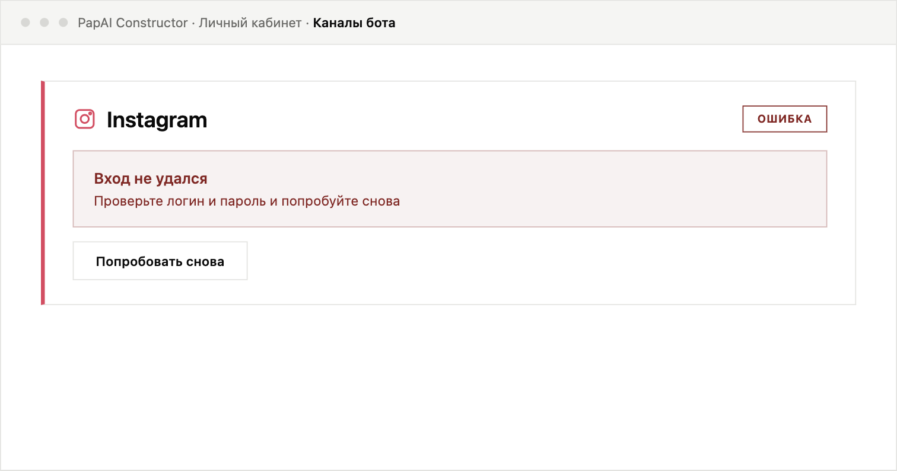Click the "Попробовать снова" button
897x471 pixels.
point(160,261)
